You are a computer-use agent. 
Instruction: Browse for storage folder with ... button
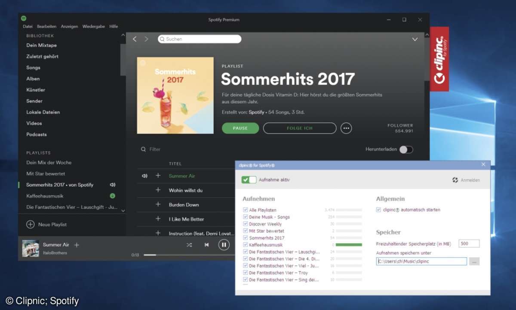point(474,261)
